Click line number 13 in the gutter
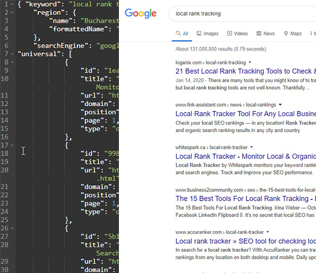The width and height of the screenshot is (316, 273). point(5,112)
